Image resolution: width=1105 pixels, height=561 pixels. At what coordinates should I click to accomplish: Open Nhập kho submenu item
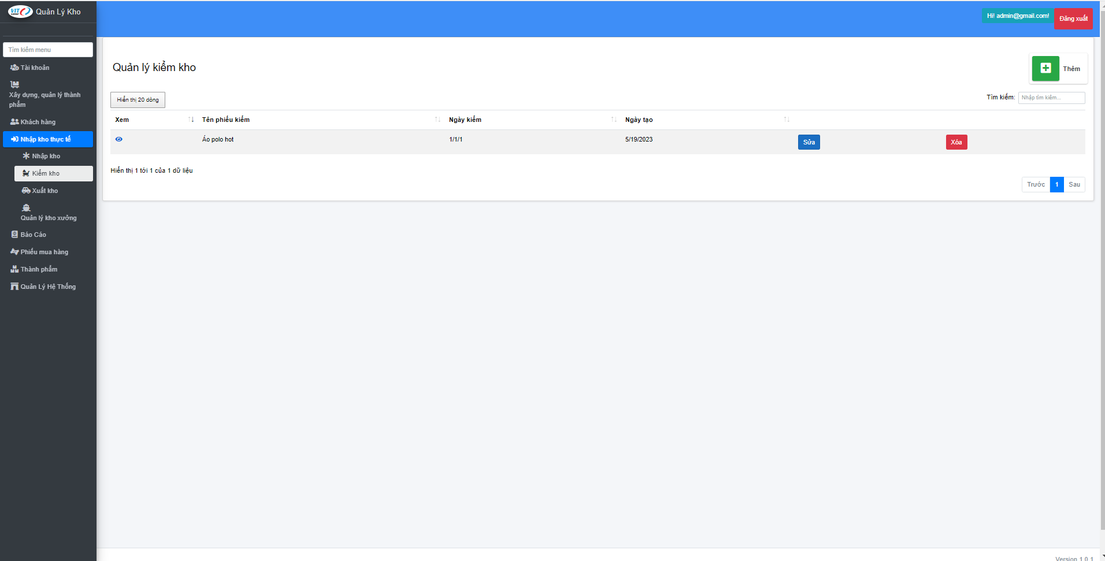coord(54,156)
